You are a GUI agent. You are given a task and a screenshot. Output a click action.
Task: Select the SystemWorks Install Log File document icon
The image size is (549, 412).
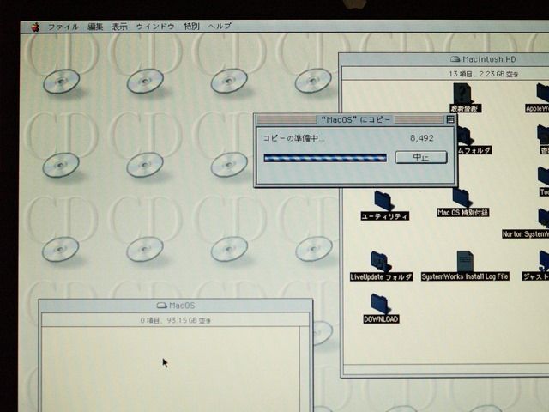465,261
